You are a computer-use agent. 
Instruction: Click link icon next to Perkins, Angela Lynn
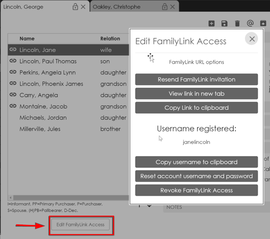point(13,72)
